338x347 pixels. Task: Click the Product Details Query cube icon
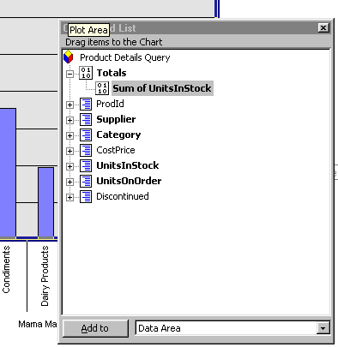pyautogui.click(x=69, y=57)
